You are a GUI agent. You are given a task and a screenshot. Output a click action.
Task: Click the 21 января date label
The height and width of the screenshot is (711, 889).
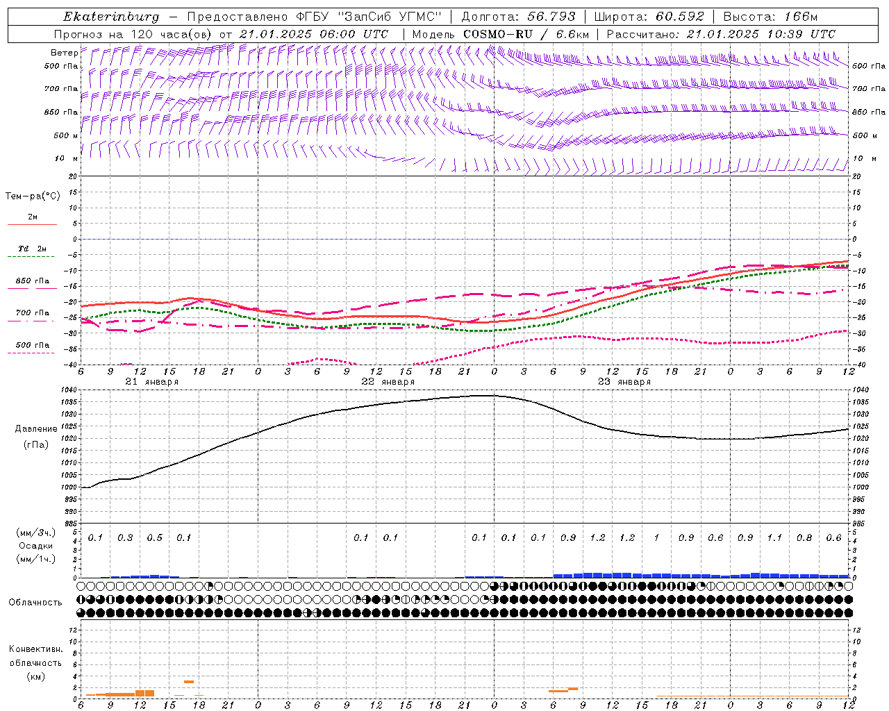[x=151, y=382]
